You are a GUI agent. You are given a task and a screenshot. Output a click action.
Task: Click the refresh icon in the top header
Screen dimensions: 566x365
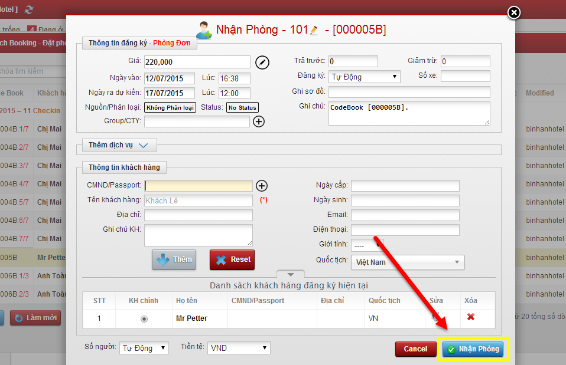click(x=30, y=9)
